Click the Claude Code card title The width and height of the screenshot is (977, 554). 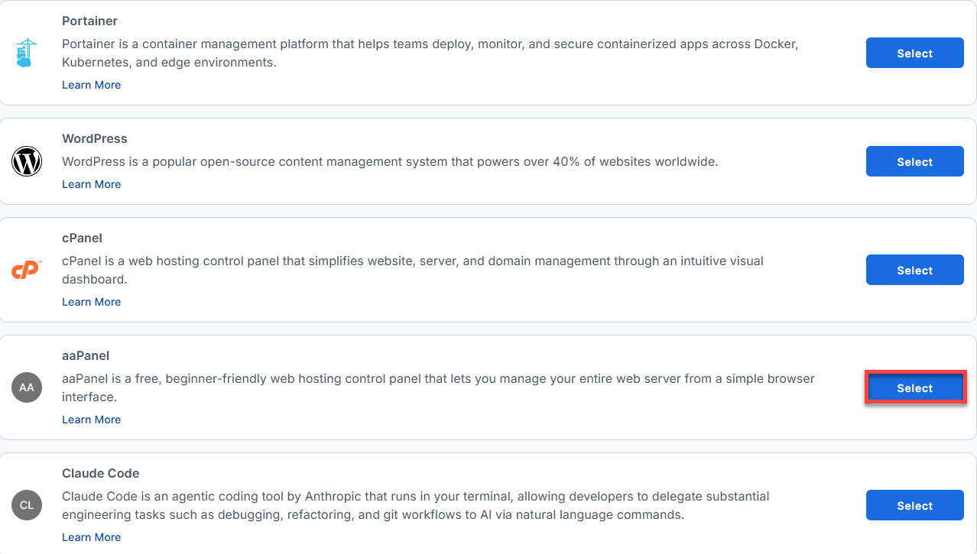click(100, 473)
